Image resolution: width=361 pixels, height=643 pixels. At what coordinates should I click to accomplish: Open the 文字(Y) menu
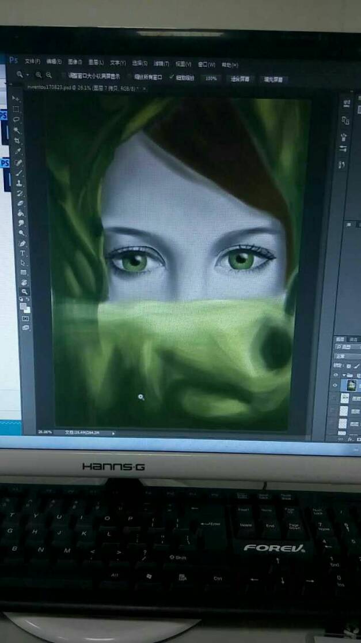(x=117, y=63)
